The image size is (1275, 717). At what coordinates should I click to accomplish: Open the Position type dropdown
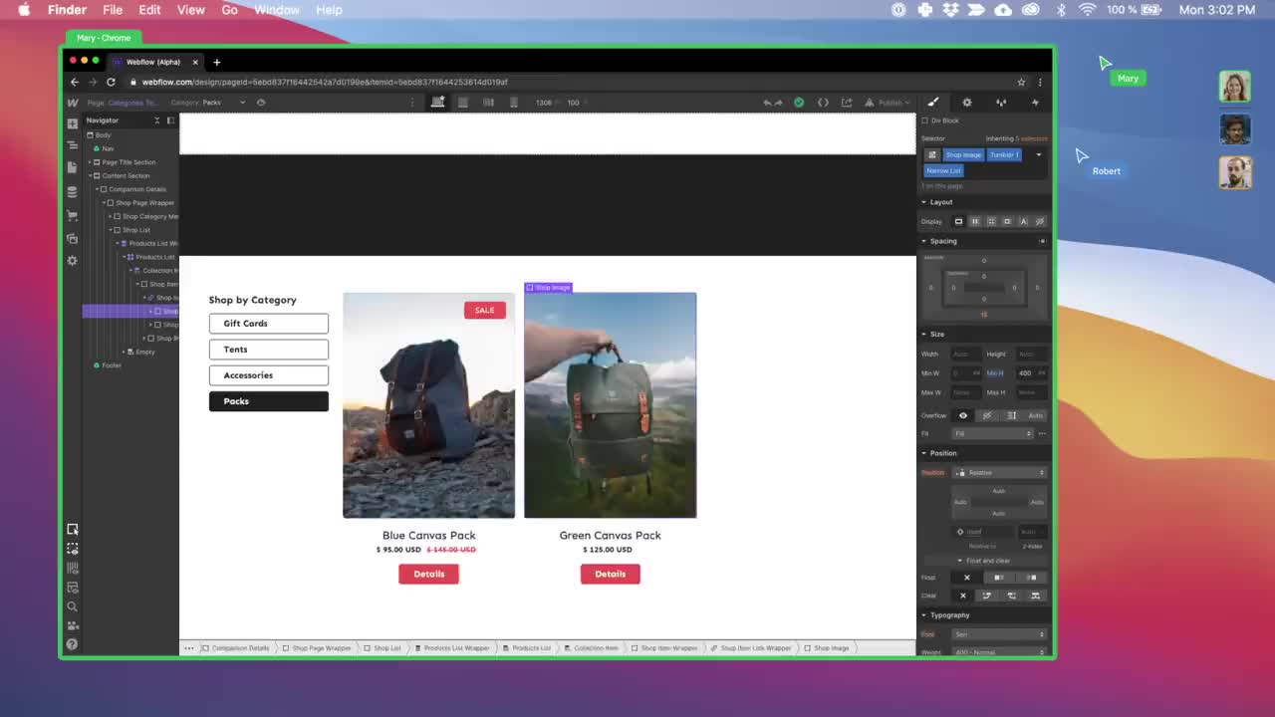[999, 472]
